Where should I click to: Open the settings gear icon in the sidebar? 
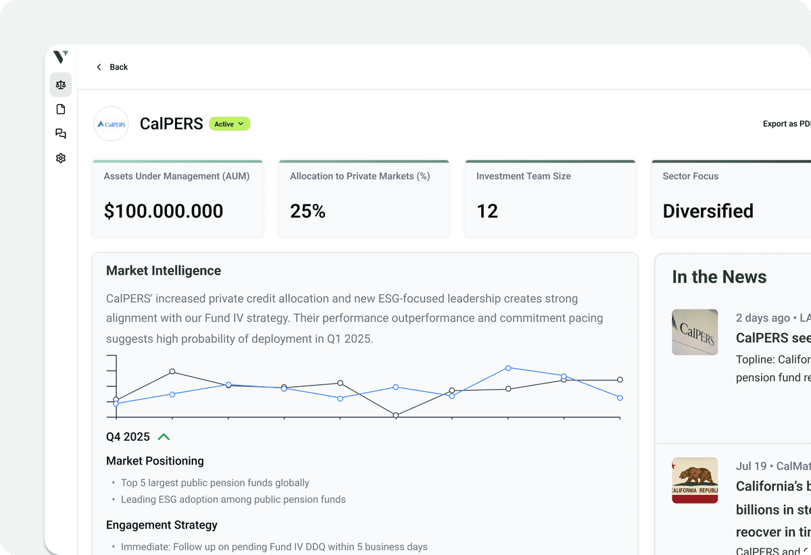pos(60,157)
